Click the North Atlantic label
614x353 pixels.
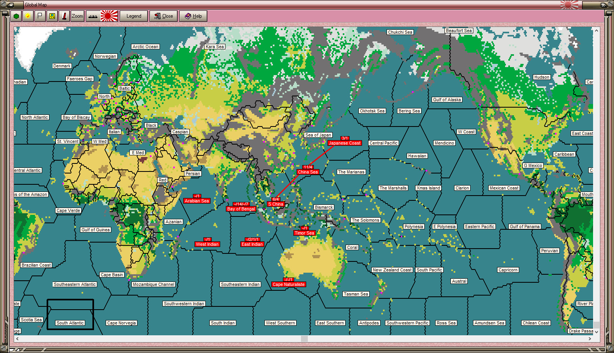click(x=35, y=117)
